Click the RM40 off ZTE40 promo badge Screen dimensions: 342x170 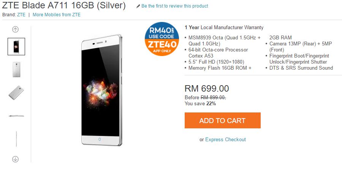pyautogui.click(x=162, y=39)
